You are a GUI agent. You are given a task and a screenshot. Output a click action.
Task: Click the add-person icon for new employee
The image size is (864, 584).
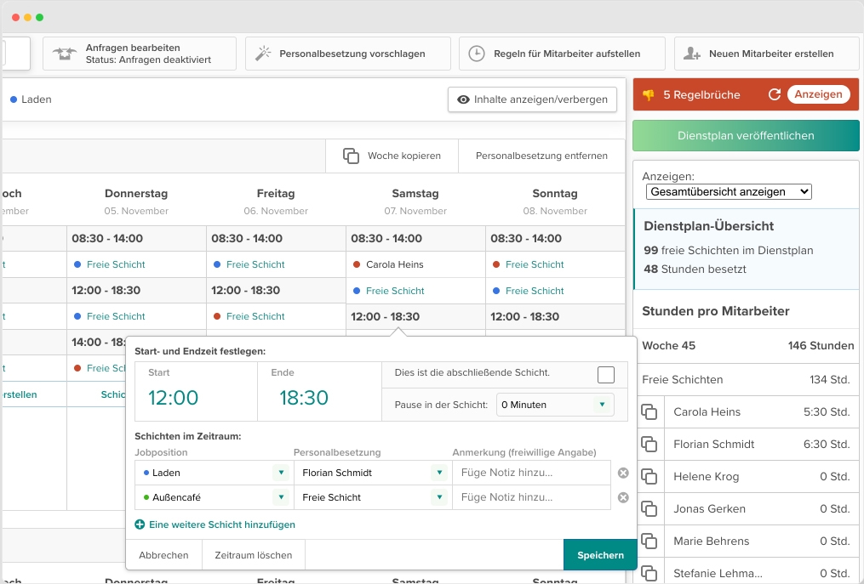(x=693, y=54)
